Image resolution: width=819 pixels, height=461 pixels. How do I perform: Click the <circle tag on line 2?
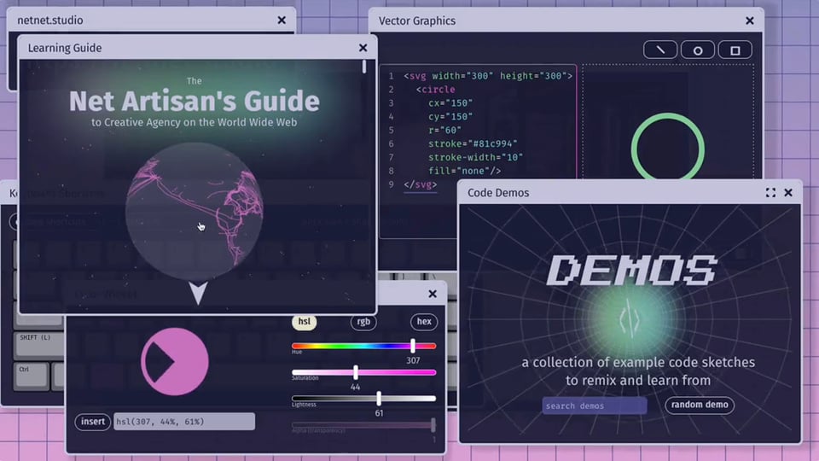pyautogui.click(x=436, y=90)
